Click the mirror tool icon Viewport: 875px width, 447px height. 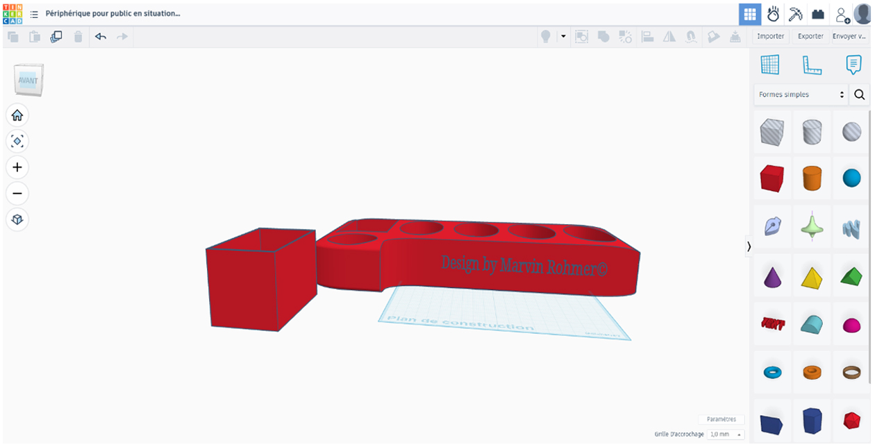(669, 37)
